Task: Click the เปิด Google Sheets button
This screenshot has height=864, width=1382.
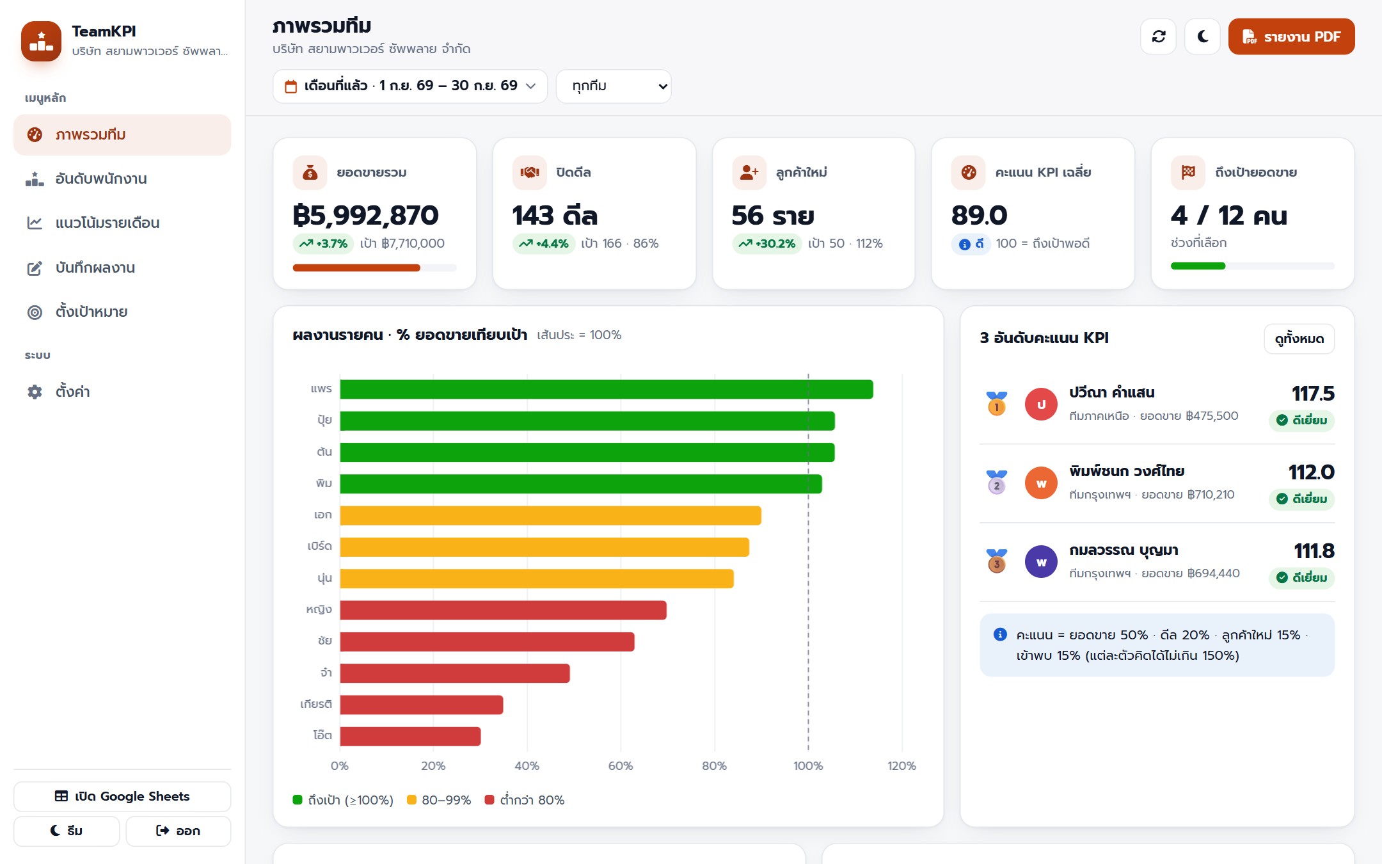Action: point(122,796)
